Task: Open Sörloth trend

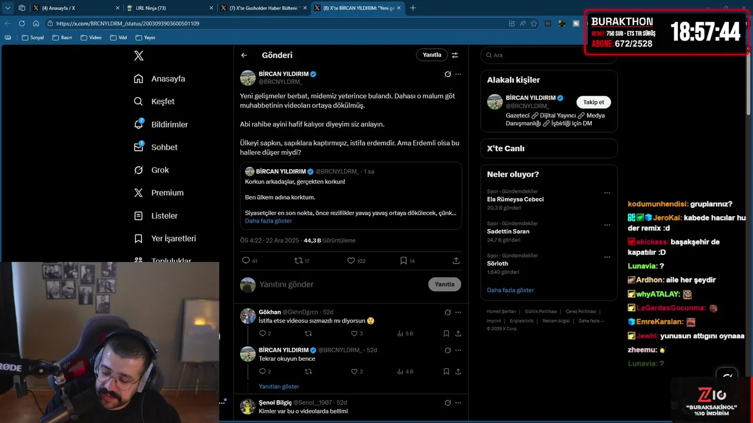Action: (498, 264)
